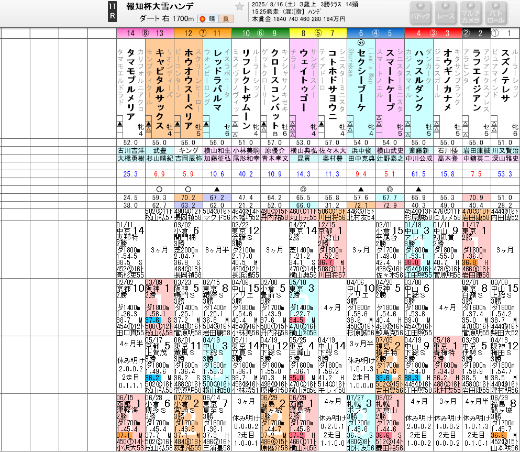This screenshot has height=452, width=520.
Task: Click the black triangle mark for タマモブルメリア
Action: 120,125
